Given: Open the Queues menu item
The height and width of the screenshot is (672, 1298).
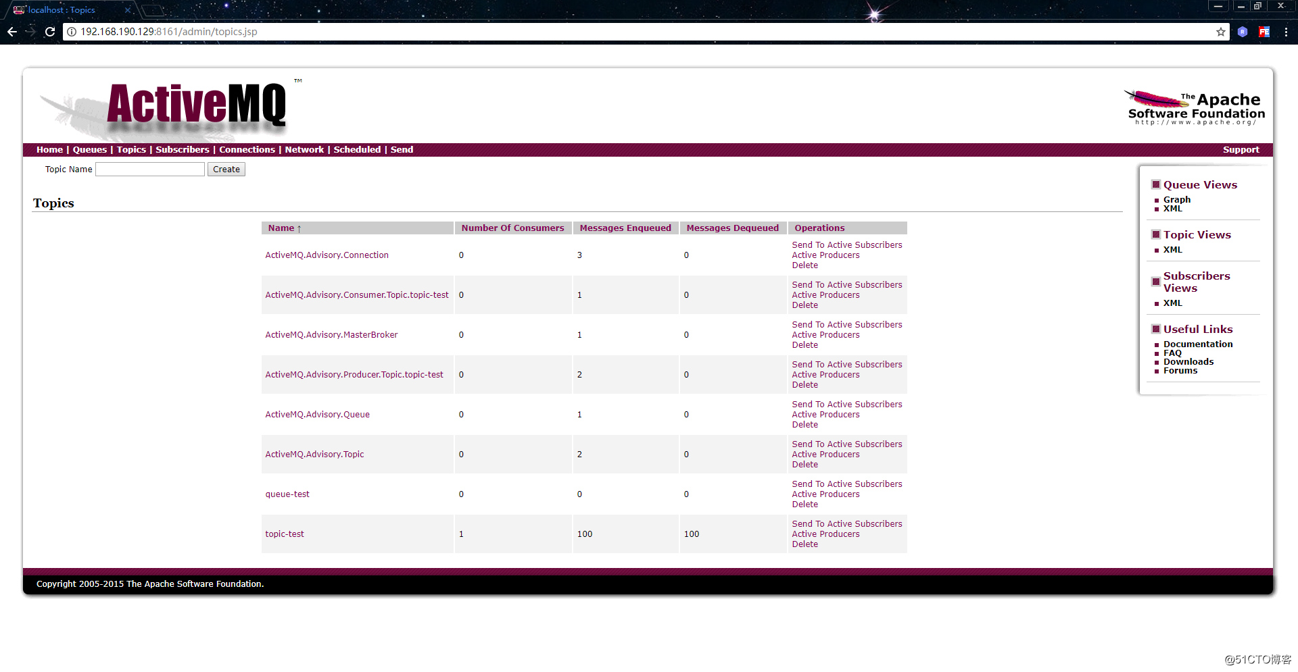Looking at the screenshot, I should click(x=90, y=150).
